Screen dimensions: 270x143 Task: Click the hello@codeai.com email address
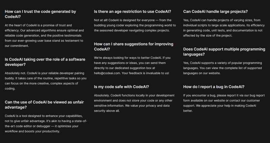pyautogui.click(x=107, y=73)
